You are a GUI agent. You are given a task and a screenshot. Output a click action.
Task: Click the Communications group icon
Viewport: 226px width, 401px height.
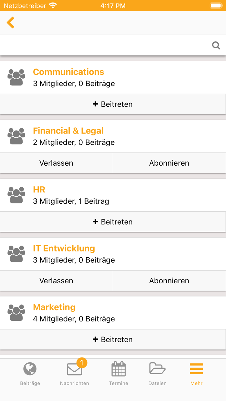(16, 78)
